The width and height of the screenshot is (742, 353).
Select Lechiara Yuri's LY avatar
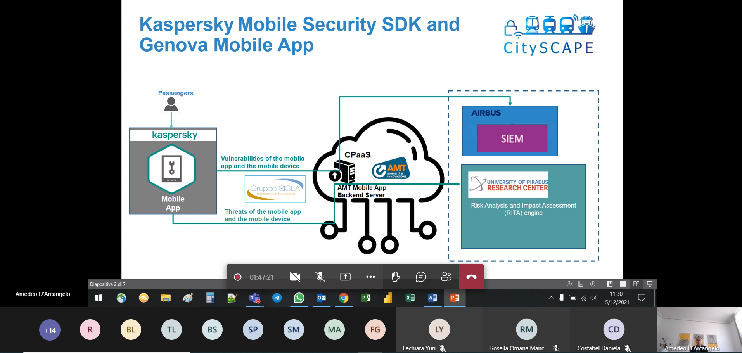click(x=439, y=329)
